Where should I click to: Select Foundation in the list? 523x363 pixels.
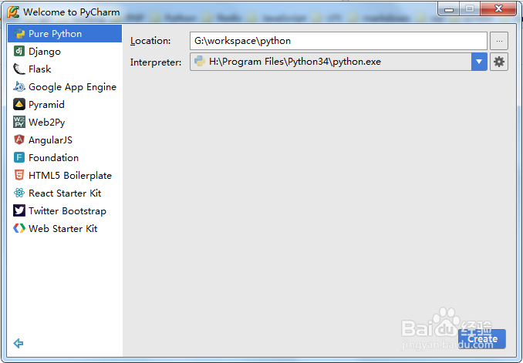pyautogui.click(x=65, y=157)
